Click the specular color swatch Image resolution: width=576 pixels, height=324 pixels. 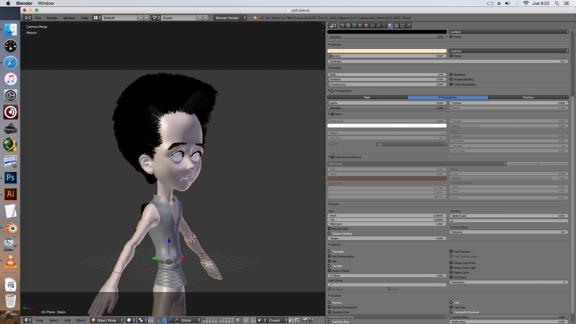coord(387,51)
